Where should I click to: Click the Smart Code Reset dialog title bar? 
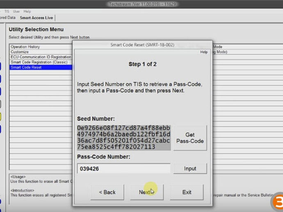tap(142, 45)
